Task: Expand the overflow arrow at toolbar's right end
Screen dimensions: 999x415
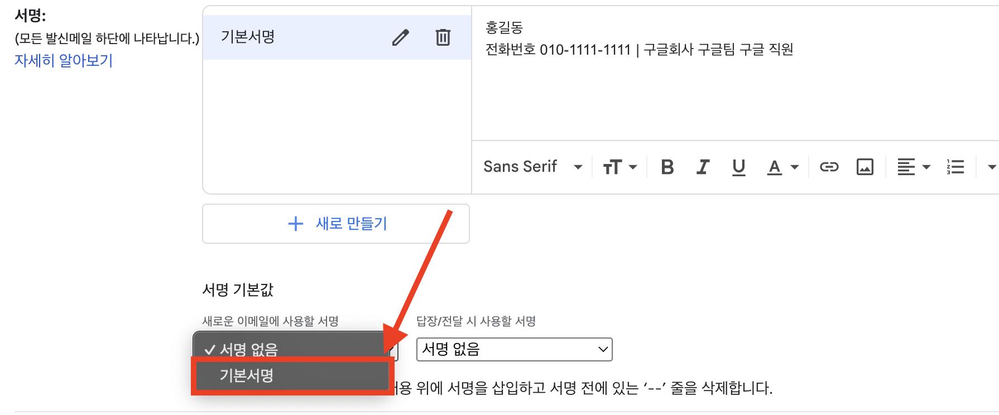Action: (x=992, y=166)
